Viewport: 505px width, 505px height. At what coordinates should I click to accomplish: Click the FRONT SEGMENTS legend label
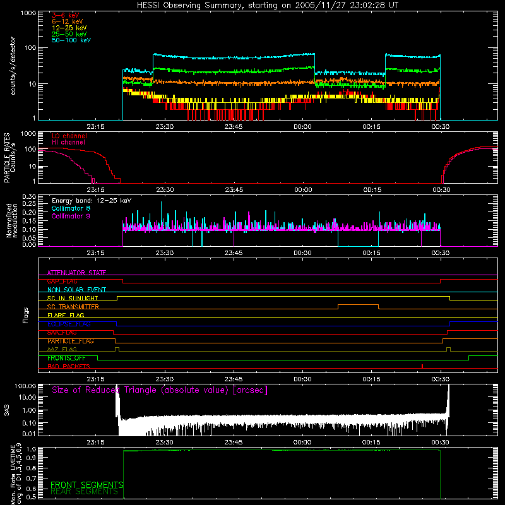(87, 485)
